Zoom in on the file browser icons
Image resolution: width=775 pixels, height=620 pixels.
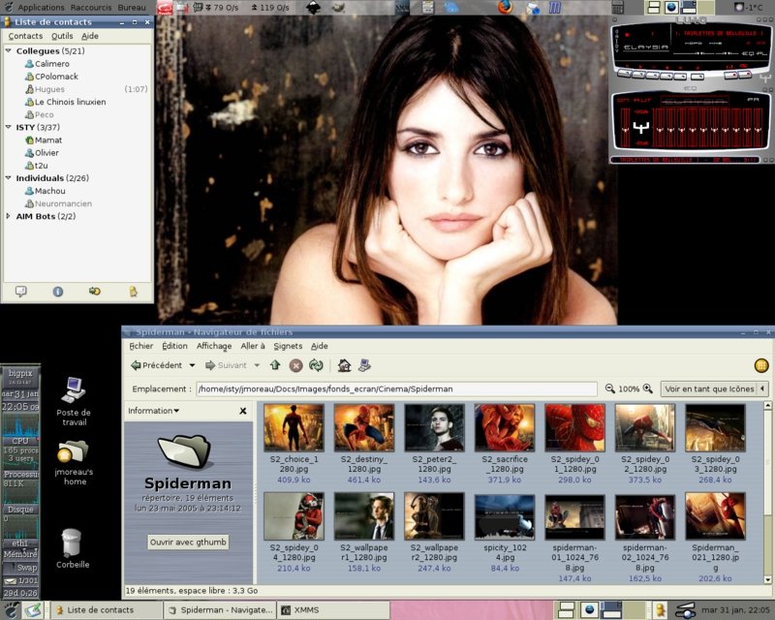point(647,388)
